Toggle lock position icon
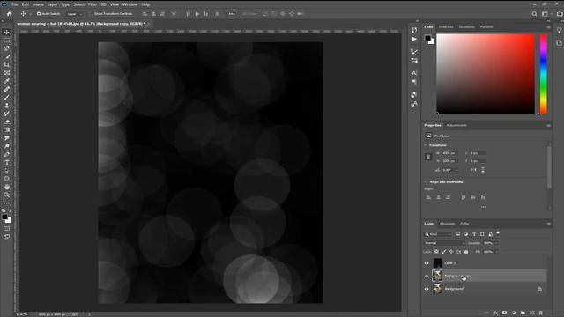The width and height of the screenshot is (564, 317). [x=451, y=252]
